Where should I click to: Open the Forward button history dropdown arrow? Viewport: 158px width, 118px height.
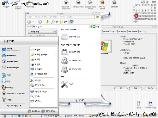point(44,22)
